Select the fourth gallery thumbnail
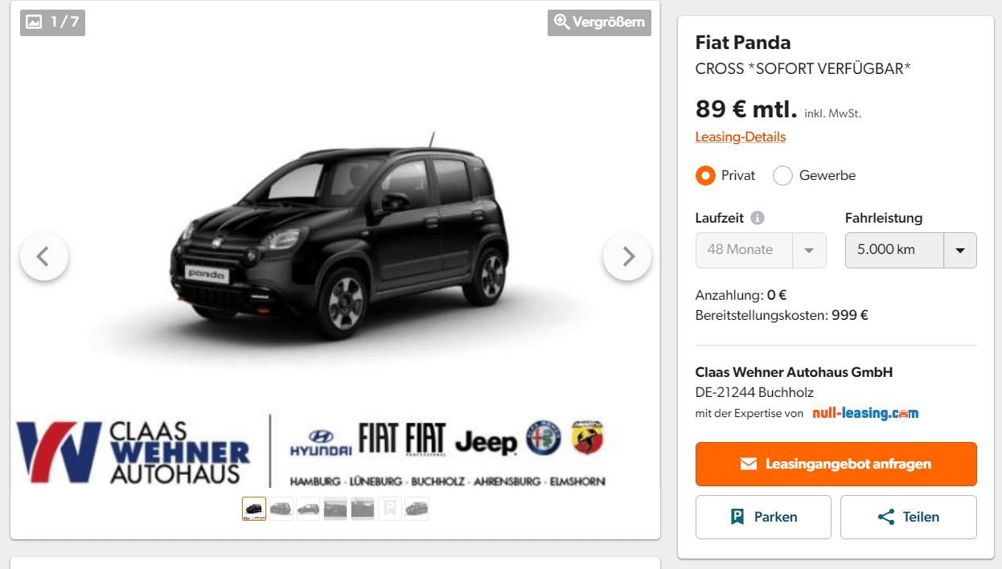Image resolution: width=1002 pixels, height=569 pixels. (x=335, y=509)
